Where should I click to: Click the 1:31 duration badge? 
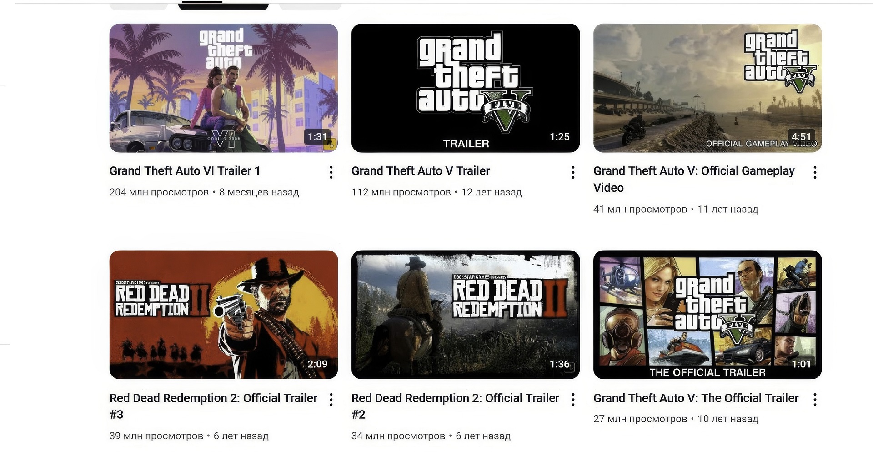click(317, 137)
